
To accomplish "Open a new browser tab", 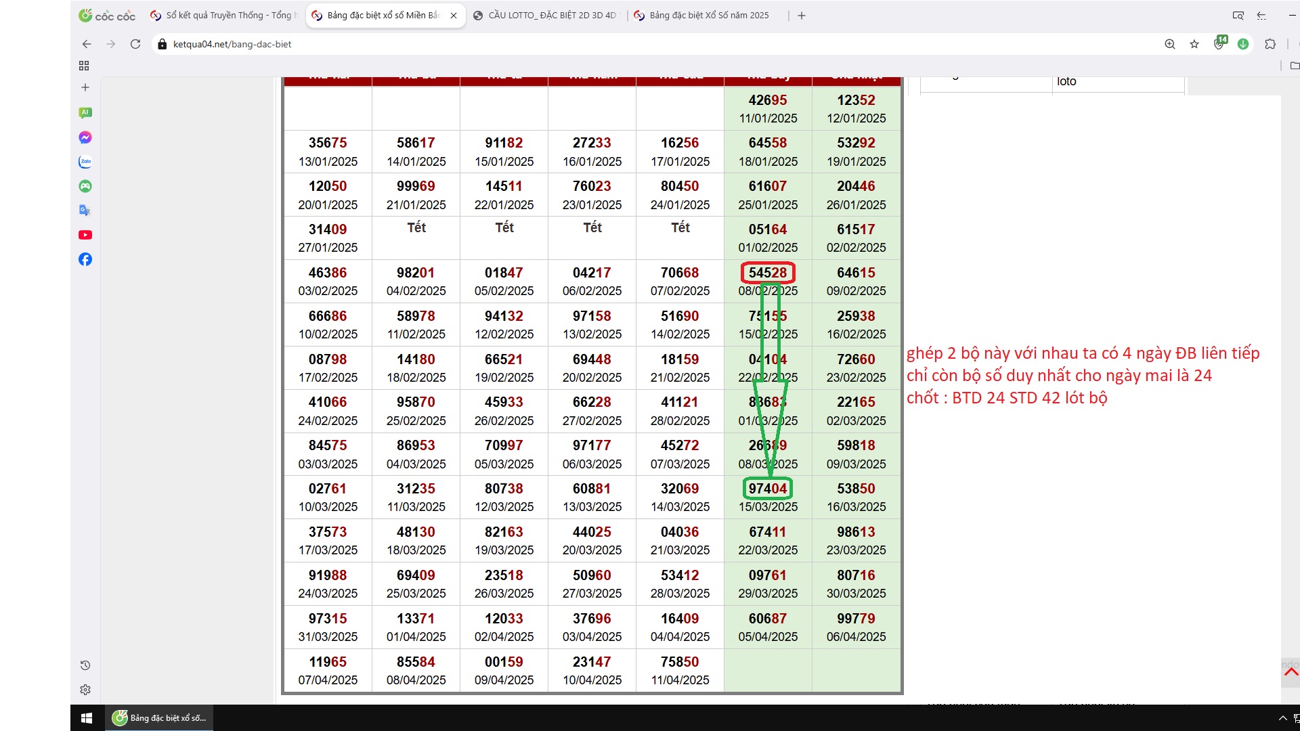I will pos(802,16).
